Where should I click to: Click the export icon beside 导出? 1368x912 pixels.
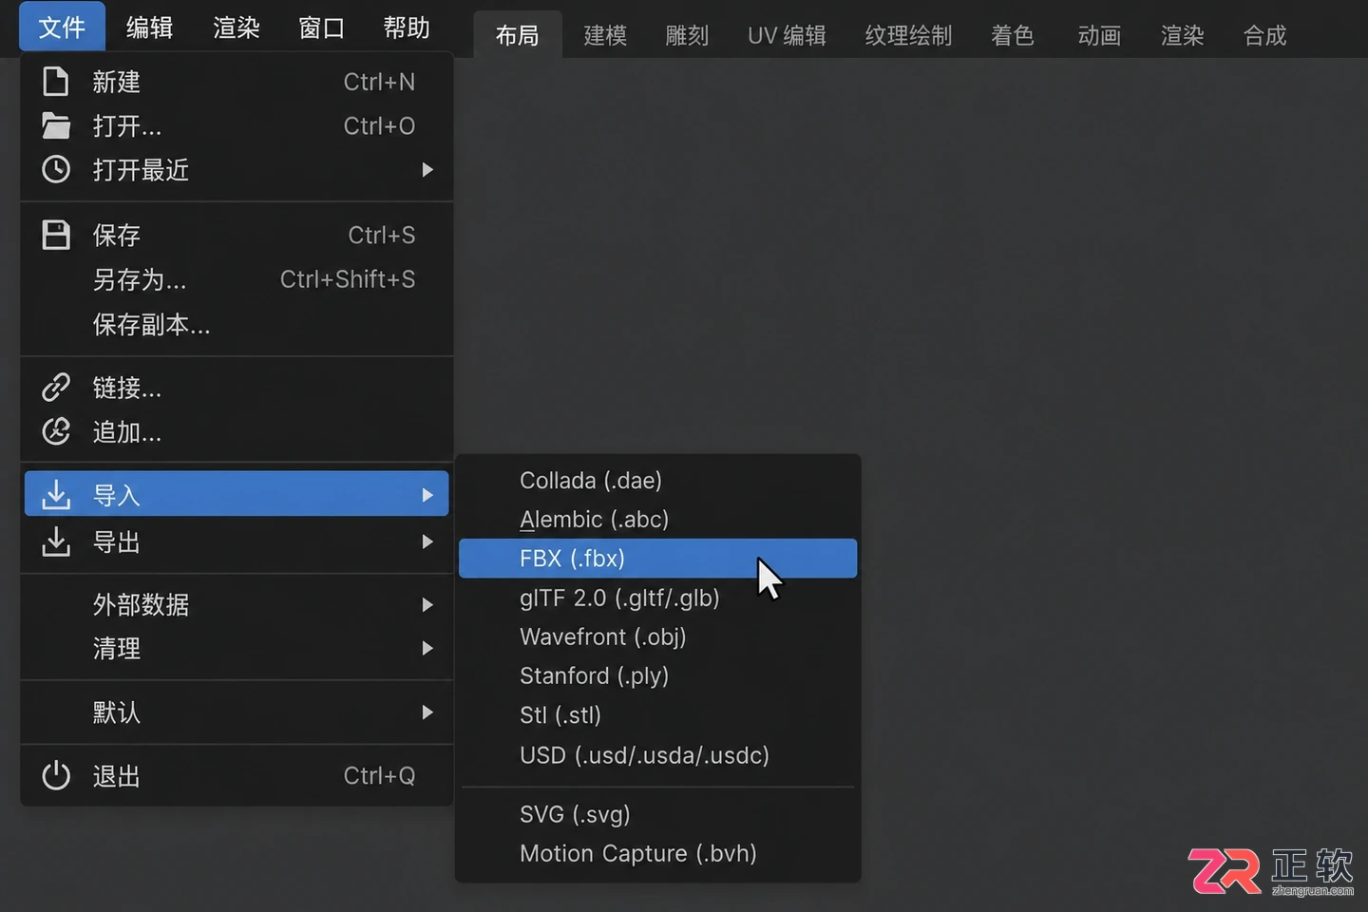tap(56, 541)
